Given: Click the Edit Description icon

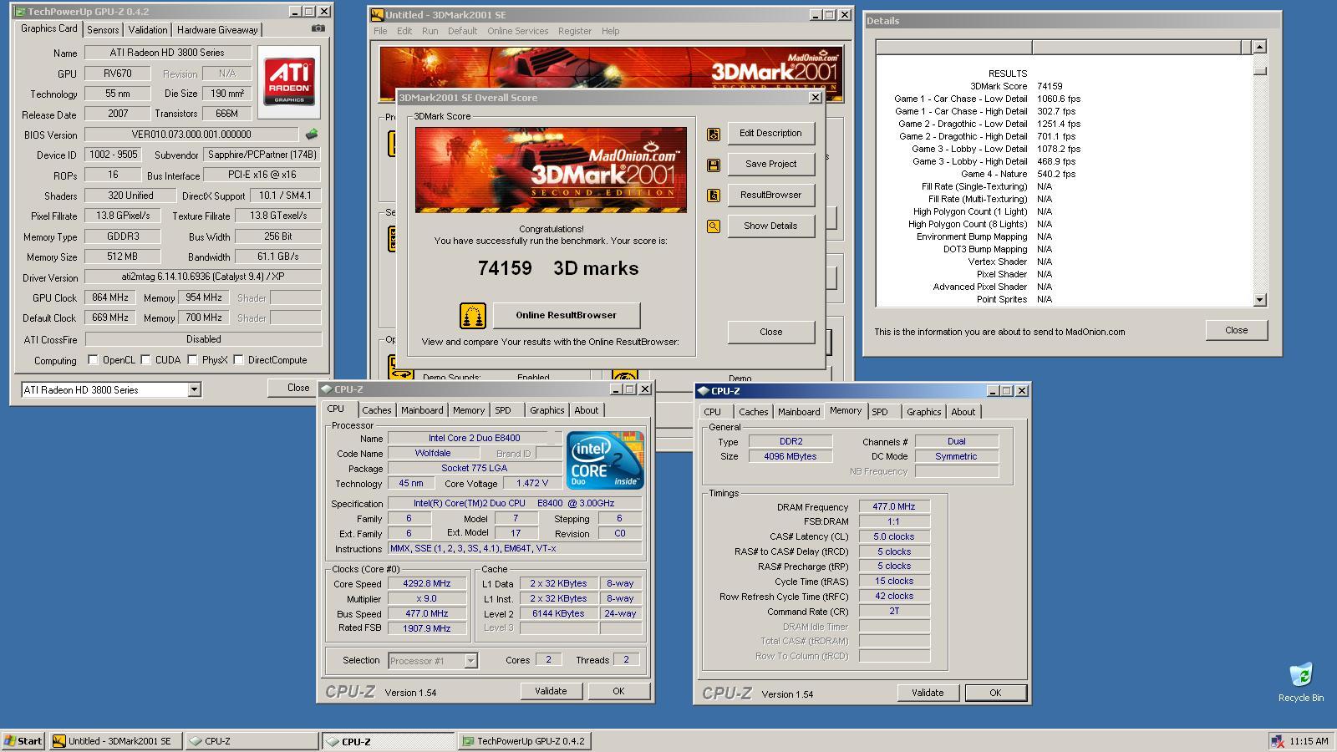Looking at the screenshot, I should tap(714, 134).
